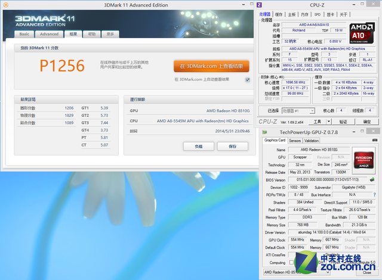Switch to the Validation tab in GPU-Z
The height and width of the screenshot is (280, 382).
(x=312, y=141)
